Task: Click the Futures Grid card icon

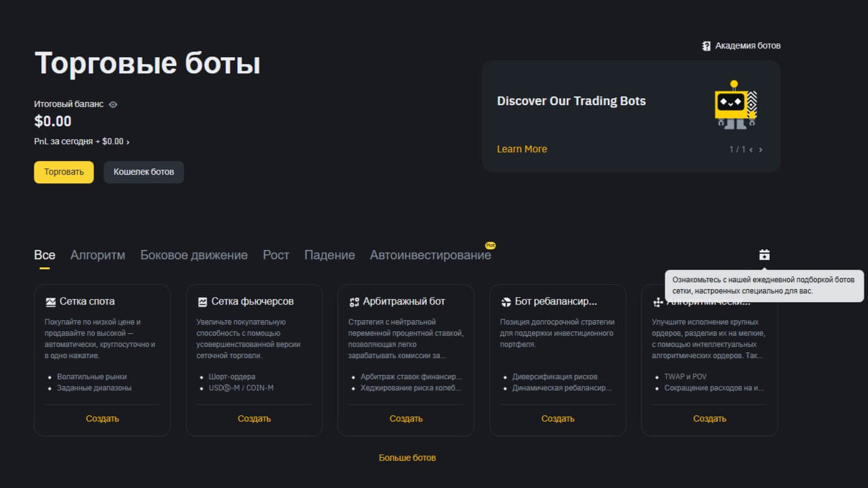Action: (x=202, y=302)
